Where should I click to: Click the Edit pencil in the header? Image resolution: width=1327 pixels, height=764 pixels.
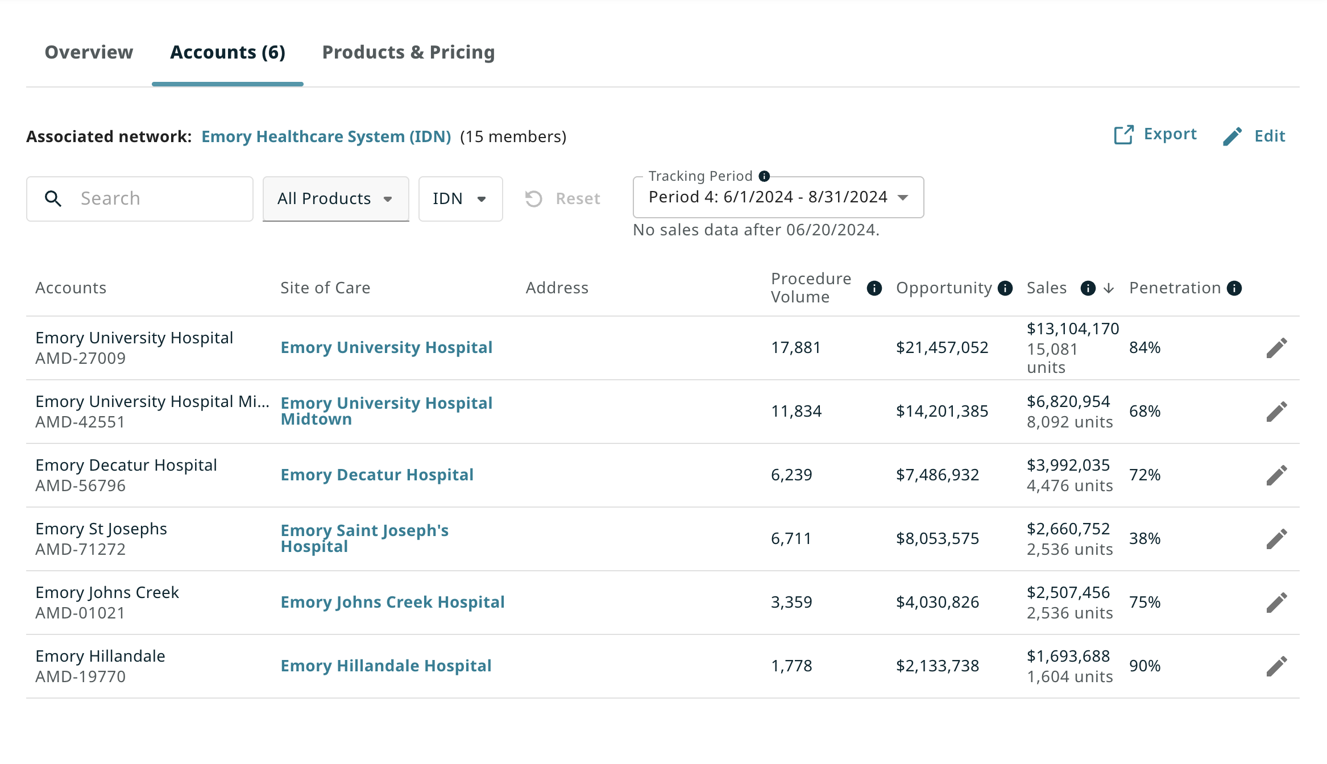tap(1232, 136)
